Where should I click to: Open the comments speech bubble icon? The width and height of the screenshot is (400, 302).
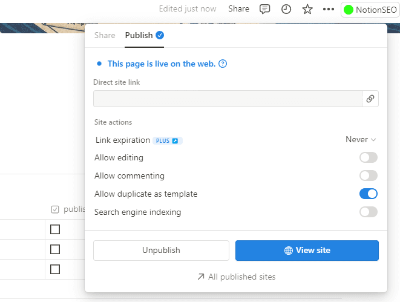coord(264,9)
